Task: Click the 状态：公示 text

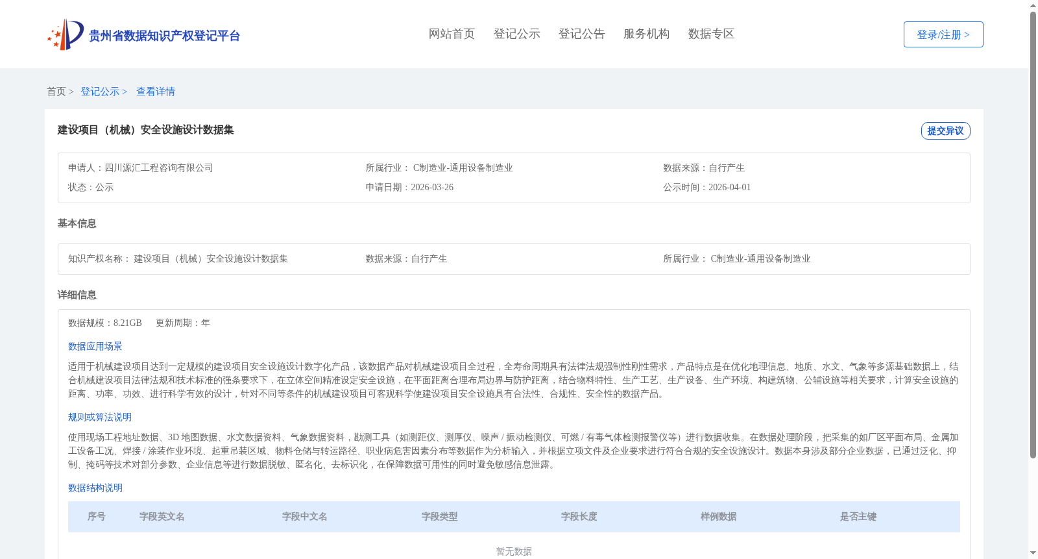Action: click(91, 187)
